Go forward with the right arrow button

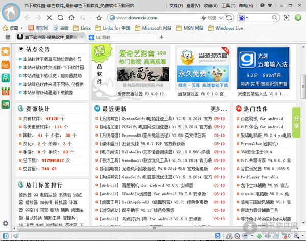tap(38, 18)
